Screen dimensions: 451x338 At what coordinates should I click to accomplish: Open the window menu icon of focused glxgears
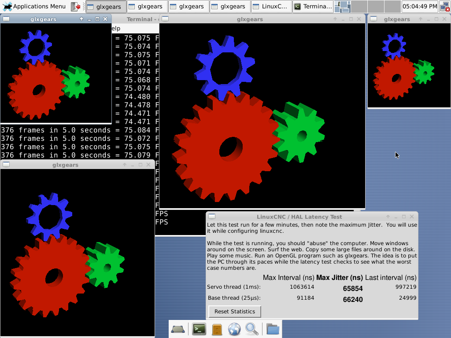6,19
